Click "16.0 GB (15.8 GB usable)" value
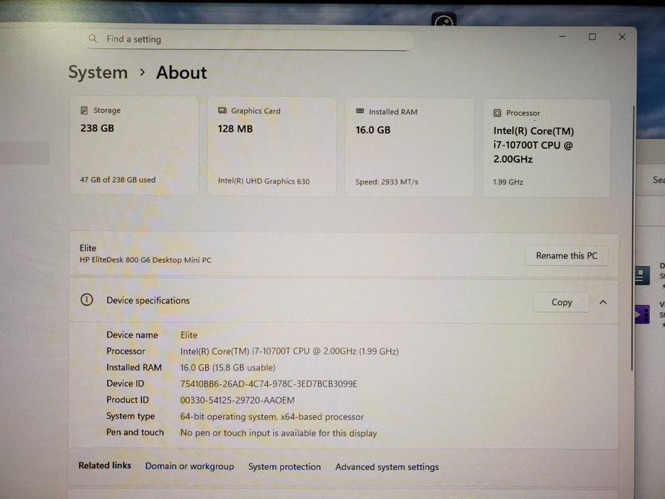 point(228,367)
